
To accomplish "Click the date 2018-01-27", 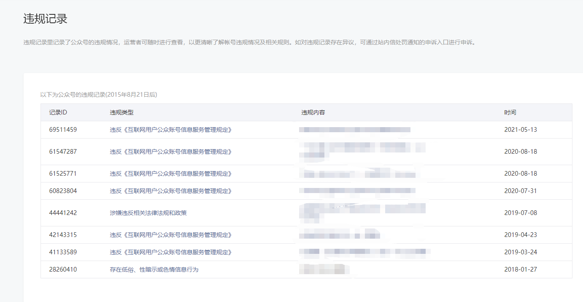I will 521,269.
